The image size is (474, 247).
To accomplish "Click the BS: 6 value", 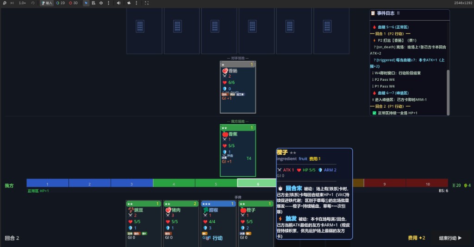I will (443, 191).
